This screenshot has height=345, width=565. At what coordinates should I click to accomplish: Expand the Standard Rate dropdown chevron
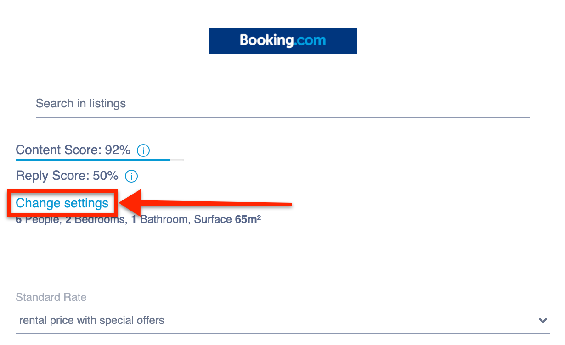click(x=543, y=320)
